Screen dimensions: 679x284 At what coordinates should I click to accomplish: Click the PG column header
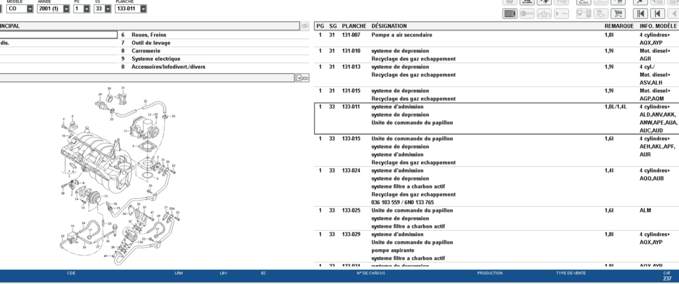tap(320, 27)
